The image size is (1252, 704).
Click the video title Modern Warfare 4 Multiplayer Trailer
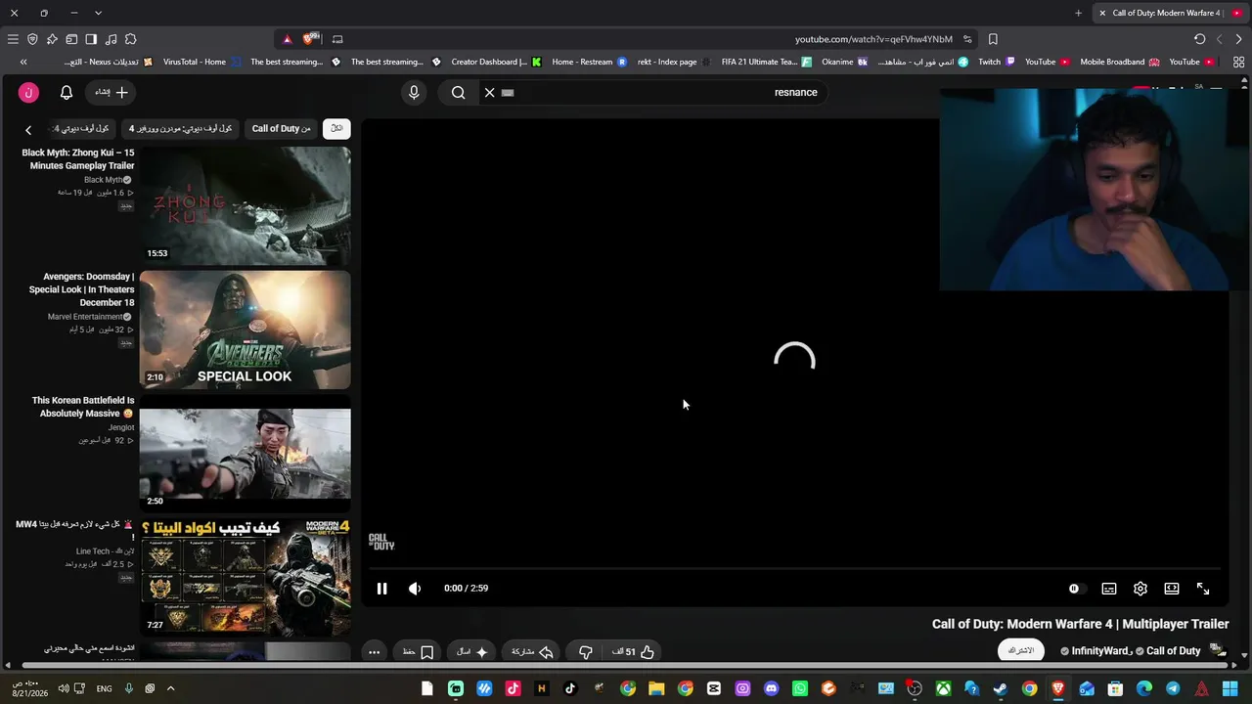tap(1081, 624)
